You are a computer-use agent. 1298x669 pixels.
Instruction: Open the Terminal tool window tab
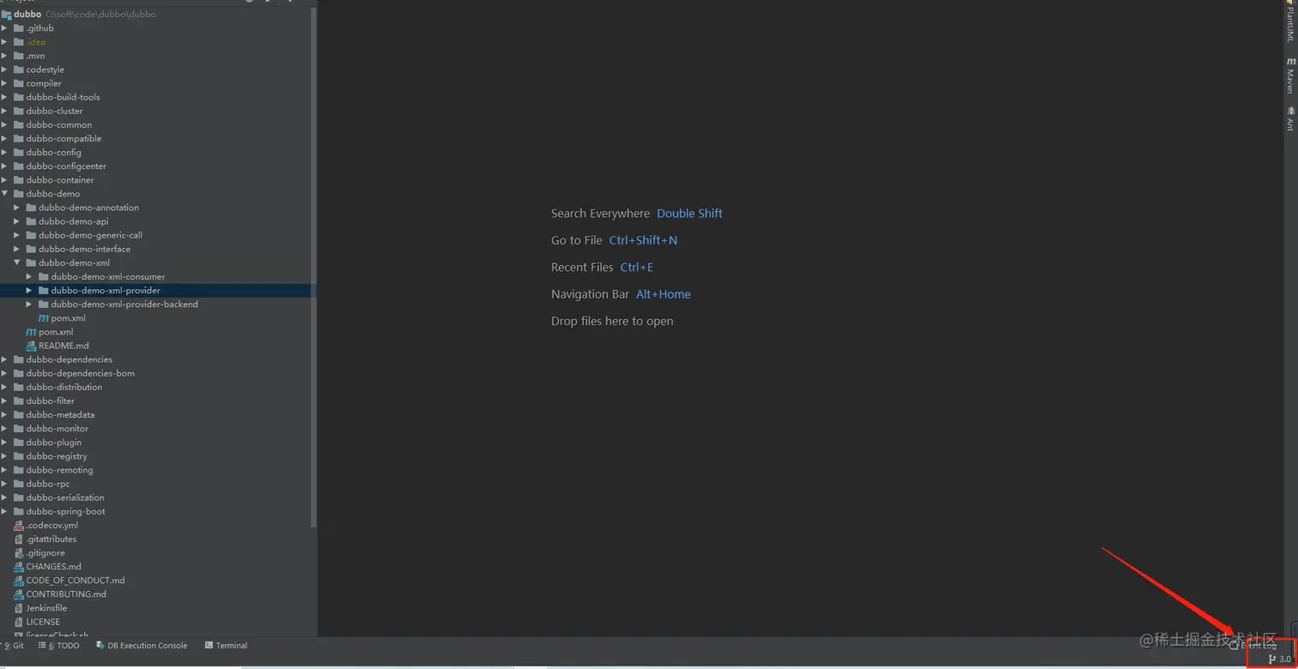(227, 646)
